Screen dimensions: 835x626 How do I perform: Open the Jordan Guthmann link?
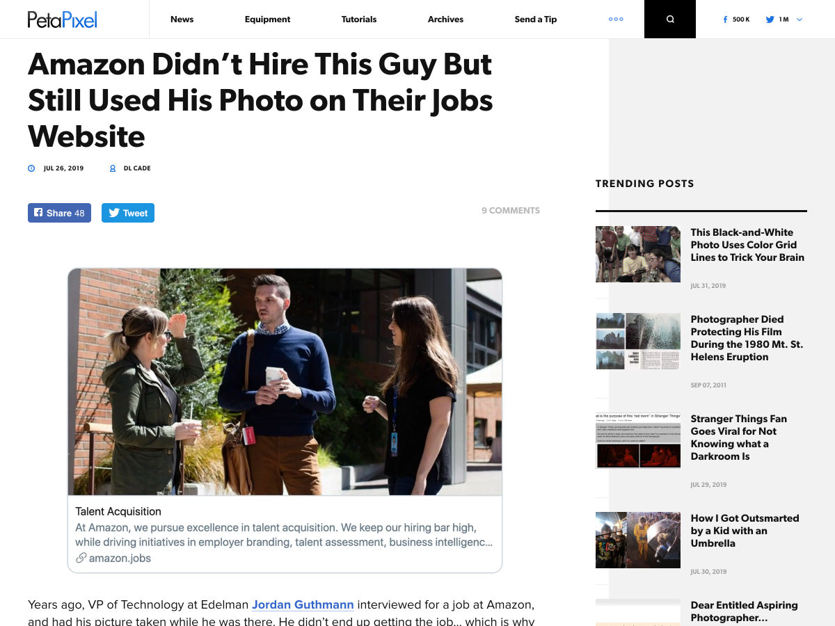(303, 604)
